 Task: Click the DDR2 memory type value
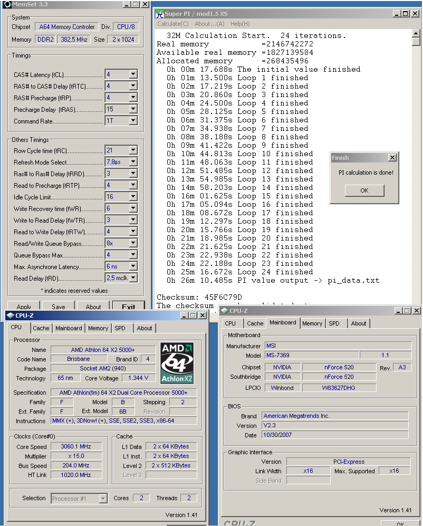coord(45,39)
